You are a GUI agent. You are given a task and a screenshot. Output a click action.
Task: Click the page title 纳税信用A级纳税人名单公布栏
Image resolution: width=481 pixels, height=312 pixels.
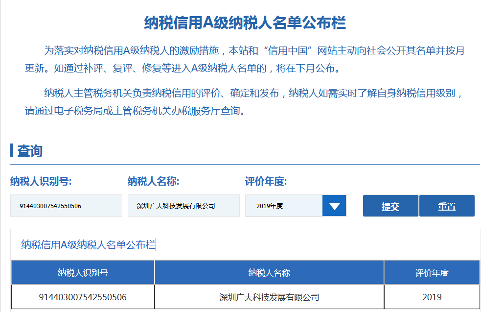pos(245,23)
